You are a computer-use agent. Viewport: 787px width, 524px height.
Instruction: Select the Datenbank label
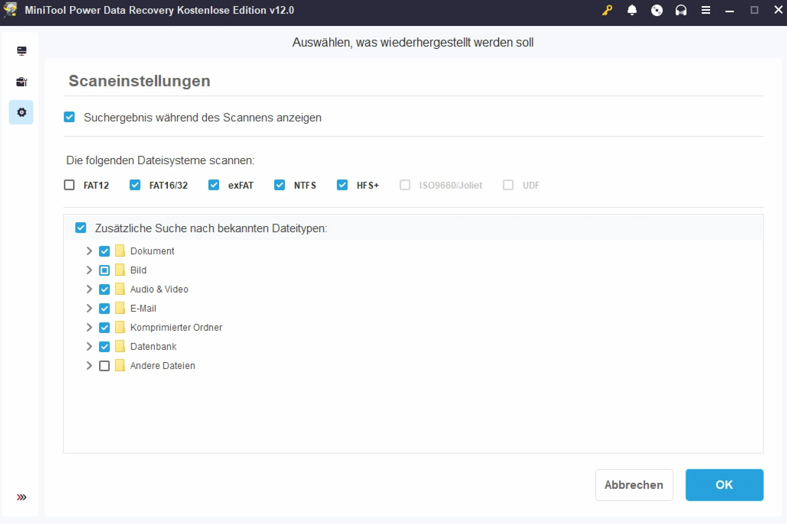coord(153,346)
